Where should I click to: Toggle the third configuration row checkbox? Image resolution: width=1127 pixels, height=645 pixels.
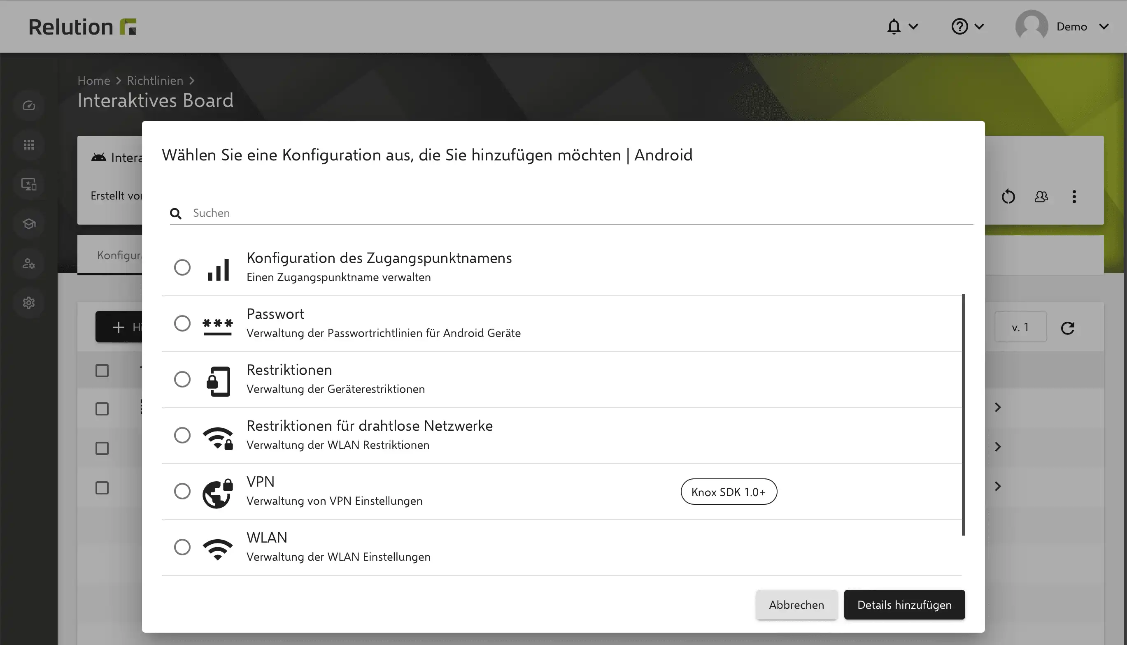102,488
